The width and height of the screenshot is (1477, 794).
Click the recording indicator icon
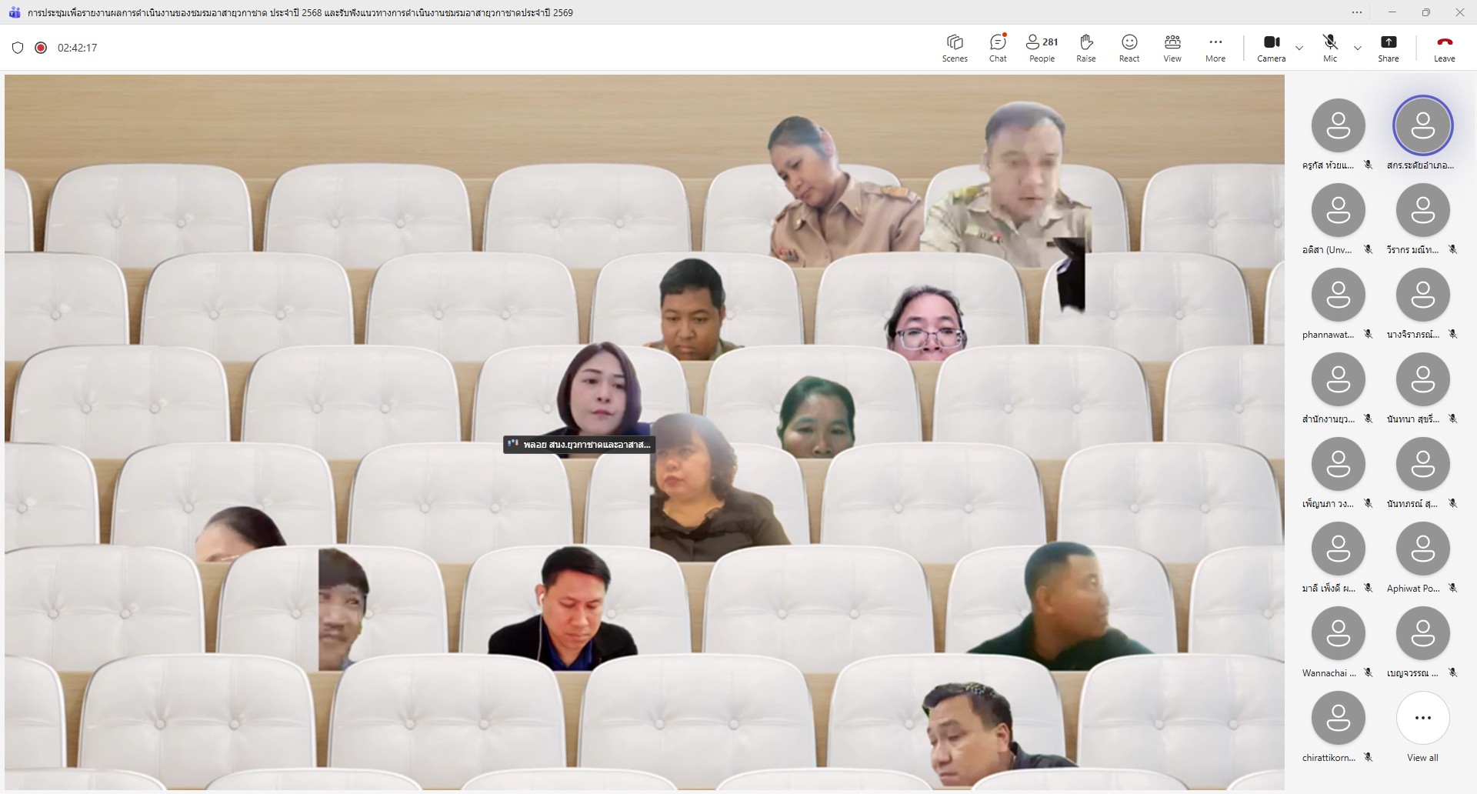(42, 48)
